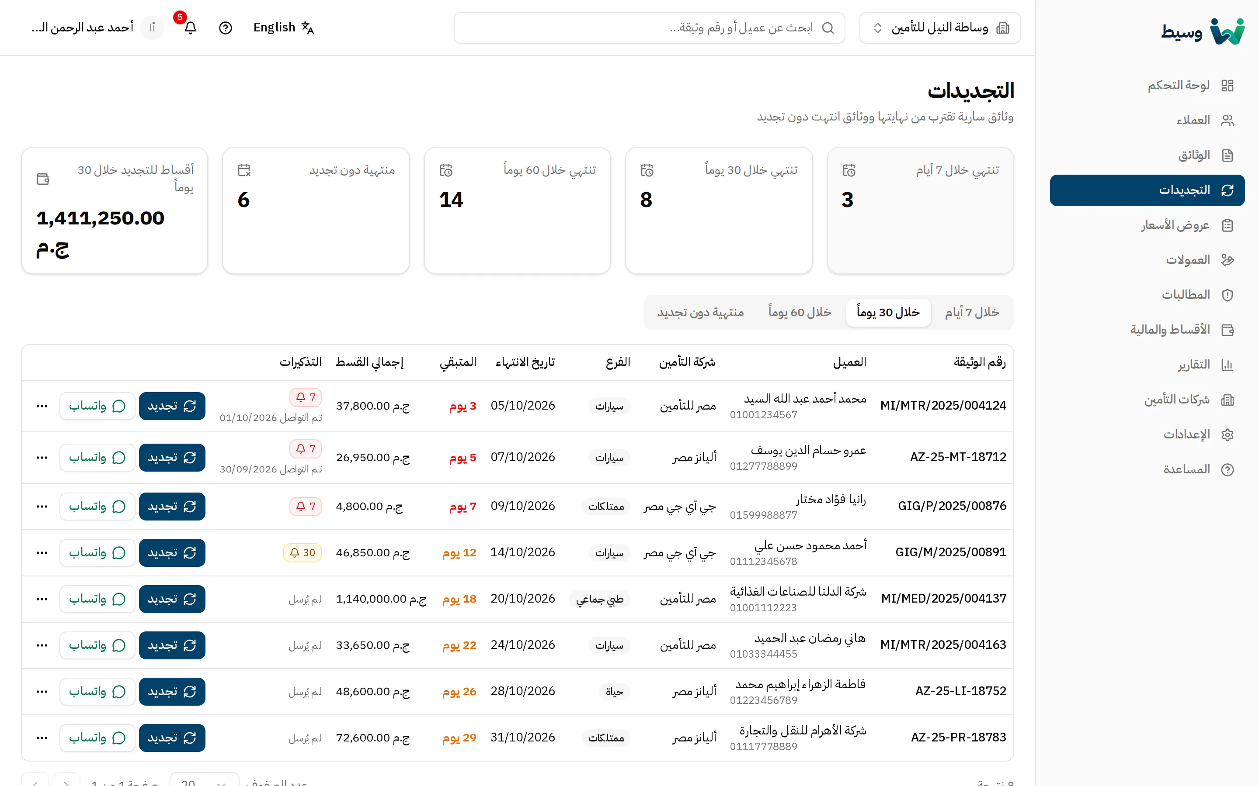Click the شركات التأمين building icon in sidebar
The width and height of the screenshot is (1259, 786).
pyautogui.click(x=1227, y=400)
